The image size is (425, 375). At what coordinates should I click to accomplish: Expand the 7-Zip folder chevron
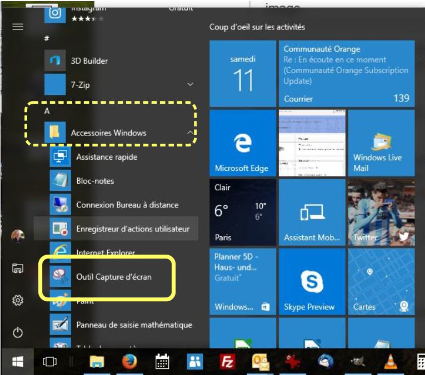pos(190,85)
